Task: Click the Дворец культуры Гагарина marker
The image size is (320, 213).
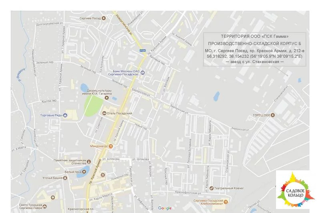Action: (106, 98)
